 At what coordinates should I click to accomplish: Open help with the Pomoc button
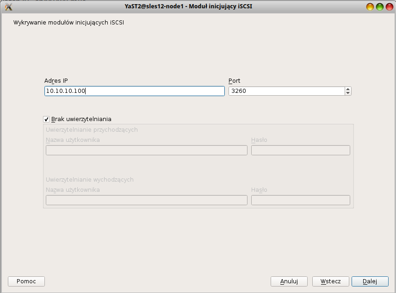[x=26, y=281]
